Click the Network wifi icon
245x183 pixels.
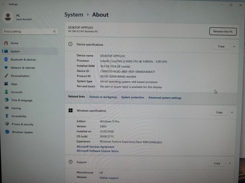[6, 67]
